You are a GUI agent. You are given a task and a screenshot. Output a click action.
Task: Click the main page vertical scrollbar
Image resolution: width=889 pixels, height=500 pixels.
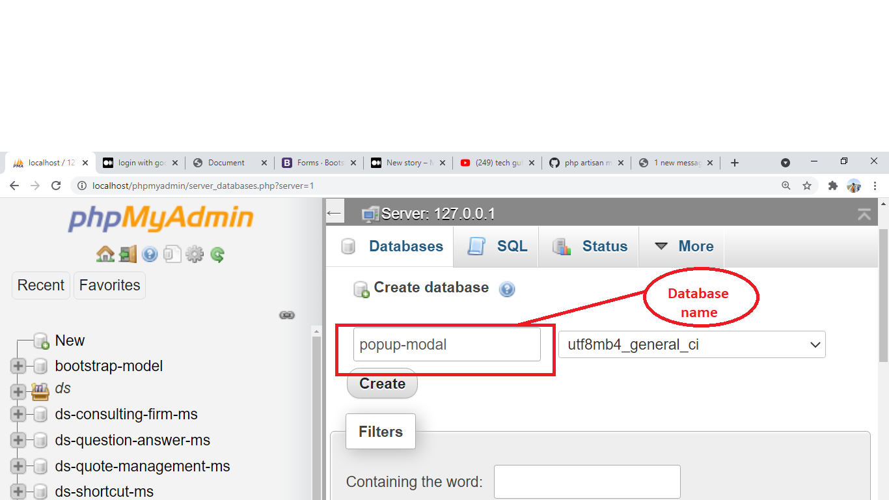[x=883, y=296]
